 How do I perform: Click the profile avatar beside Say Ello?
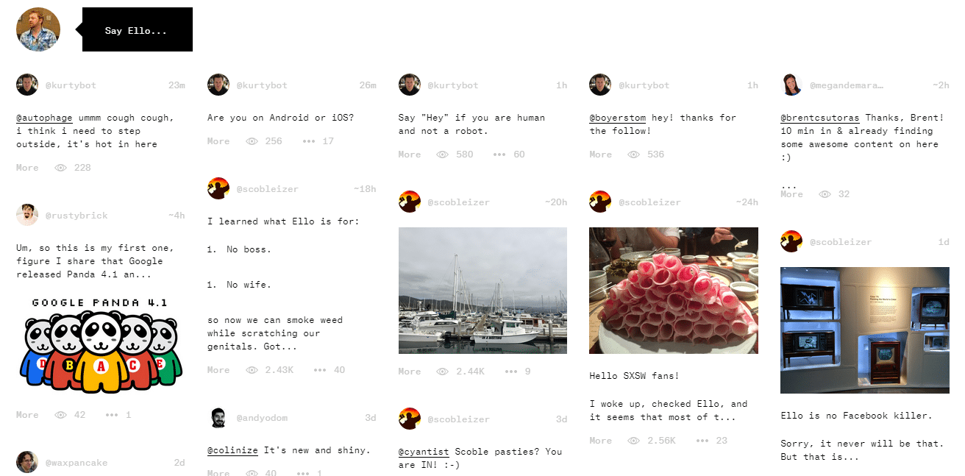point(38,29)
